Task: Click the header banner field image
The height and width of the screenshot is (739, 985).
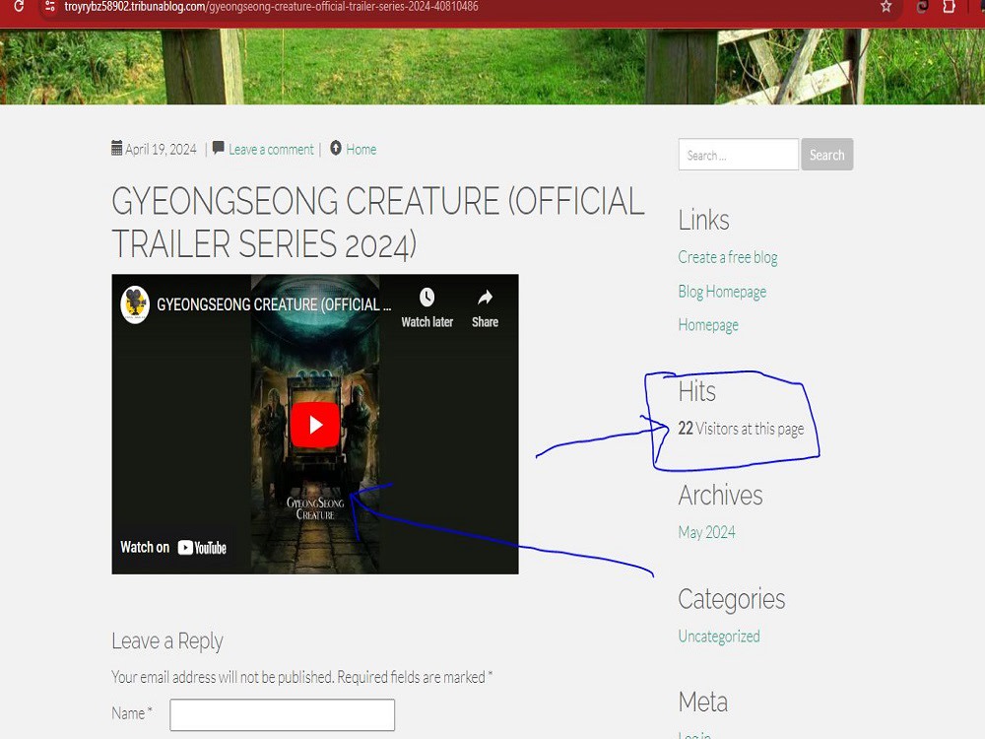Action: [x=492, y=67]
